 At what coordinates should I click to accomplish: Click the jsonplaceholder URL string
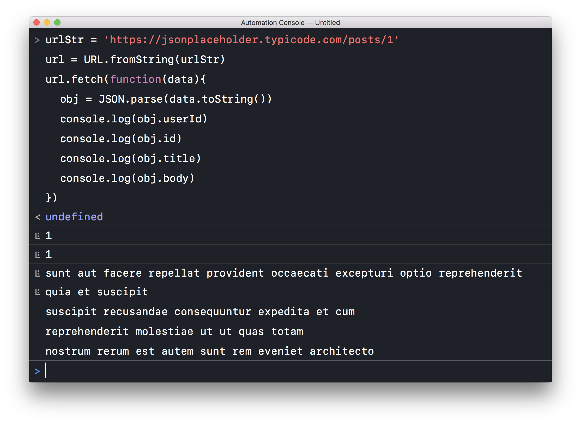(x=251, y=40)
